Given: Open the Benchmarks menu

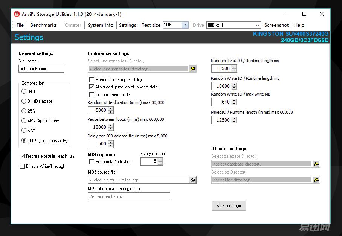Looking at the screenshot, I should pos(43,25).
